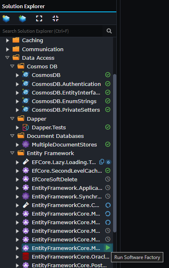Click the EntityFrameworkCore.C... test-tube icon
169x268 pixels.
click(26, 205)
